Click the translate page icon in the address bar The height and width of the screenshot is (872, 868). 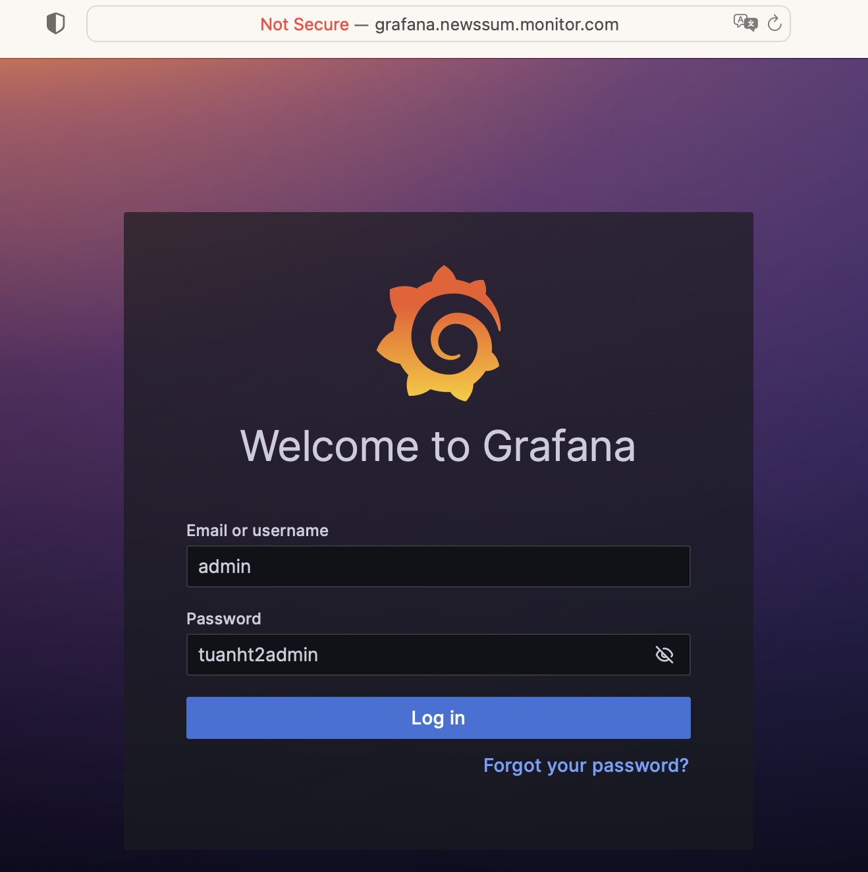click(x=746, y=23)
